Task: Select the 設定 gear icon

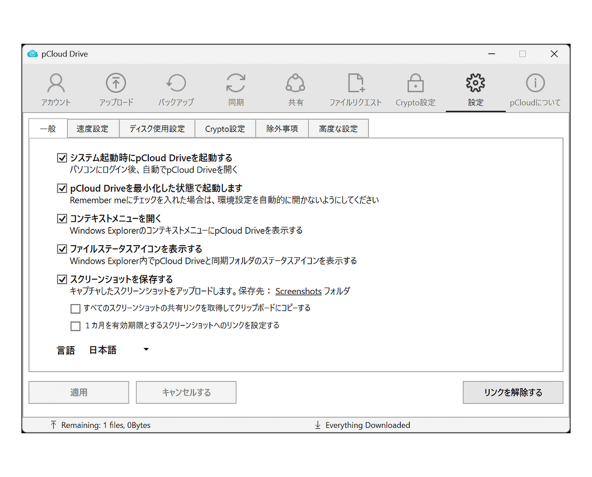Action: [x=475, y=83]
